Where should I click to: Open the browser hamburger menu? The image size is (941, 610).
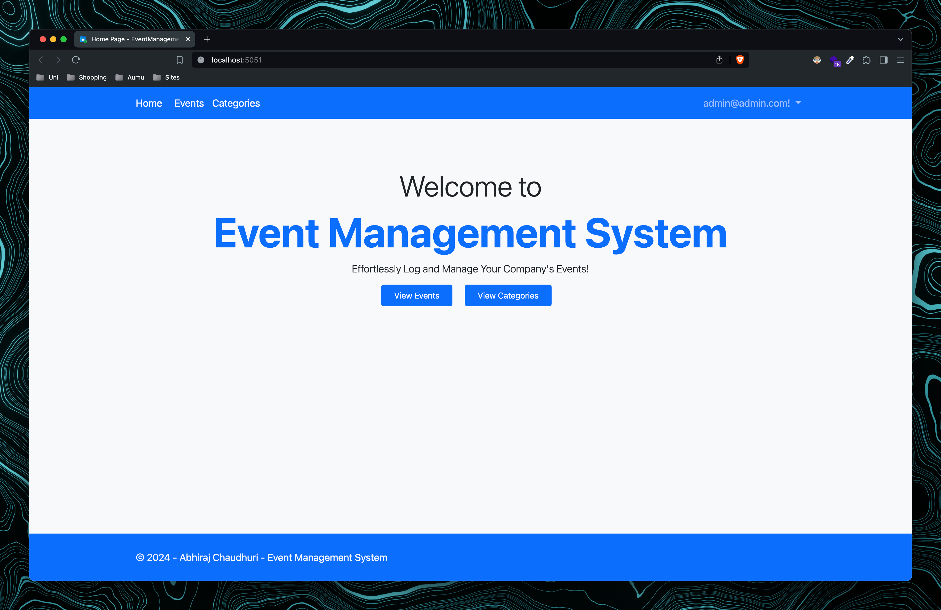pyautogui.click(x=901, y=60)
